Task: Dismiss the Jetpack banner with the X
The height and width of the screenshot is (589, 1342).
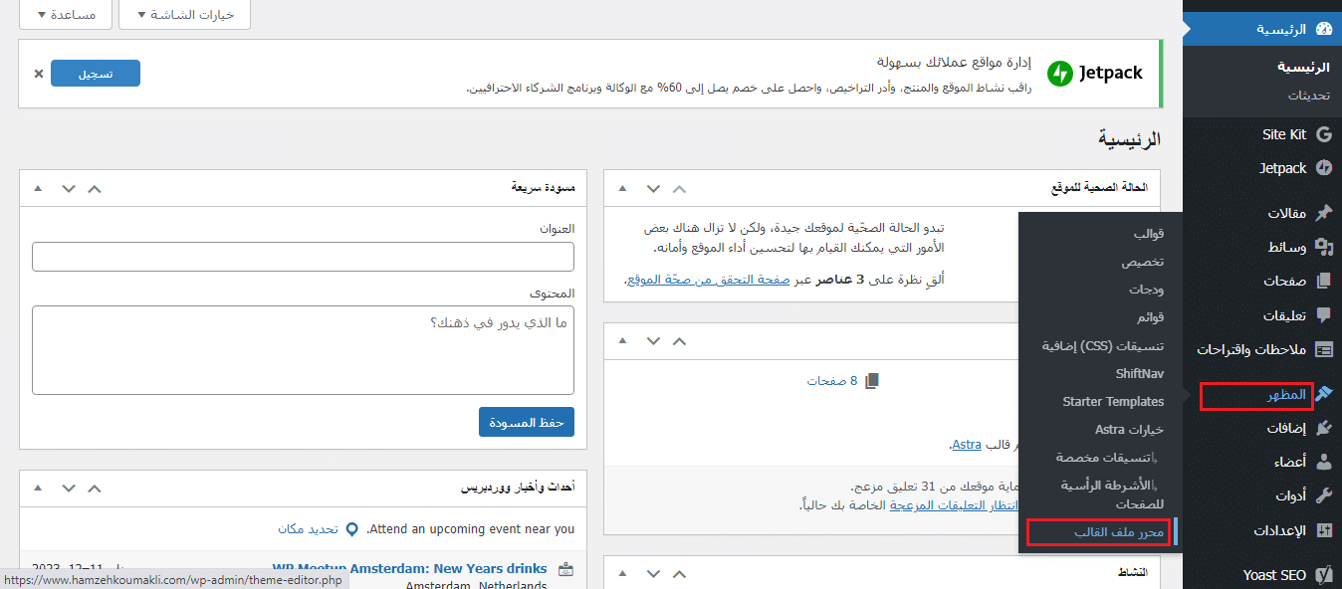Action: pyautogui.click(x=39, y=74)
